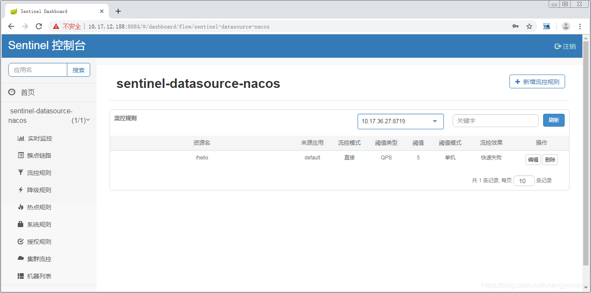591x293 pixels.
Task: Click the 资源名 column header
Action: [202, 143]
